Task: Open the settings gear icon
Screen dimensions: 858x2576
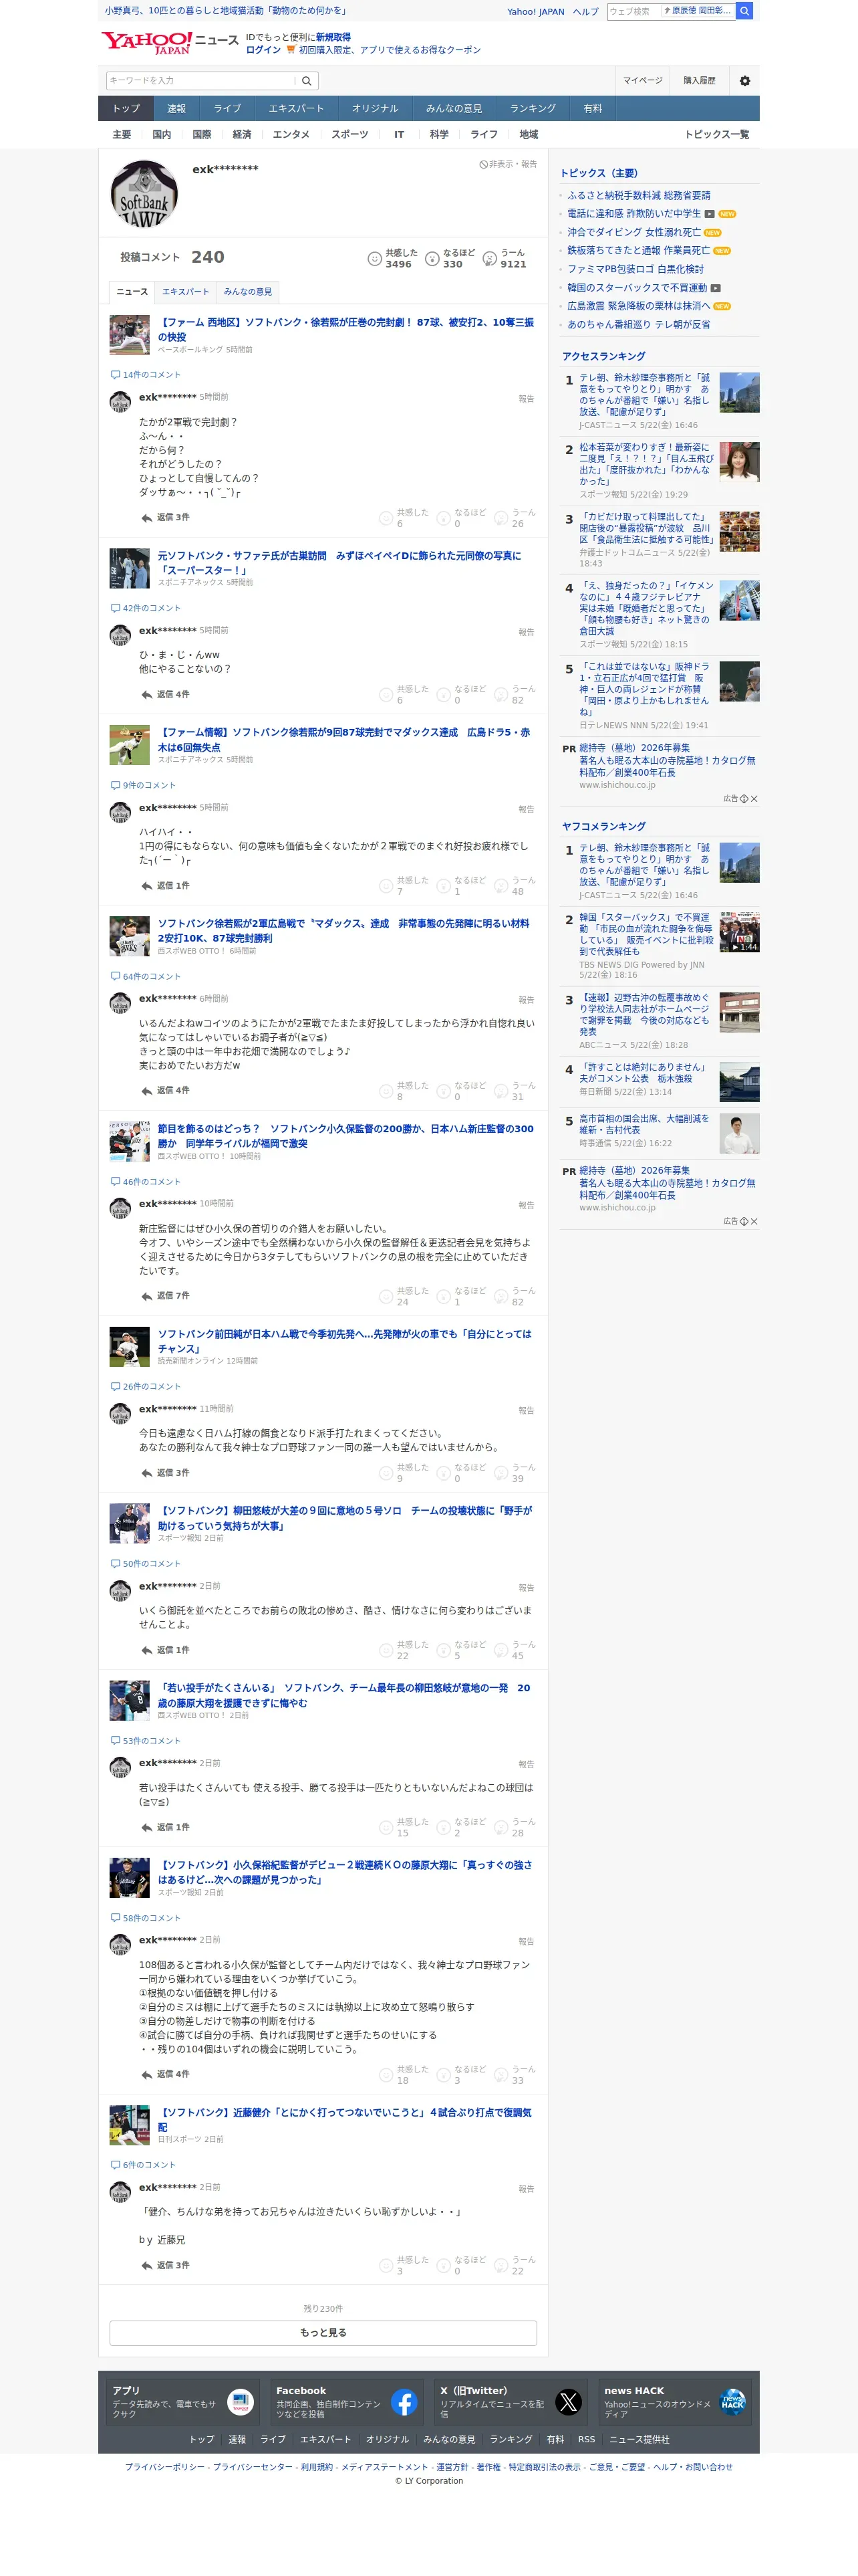Action: [744, 81]
